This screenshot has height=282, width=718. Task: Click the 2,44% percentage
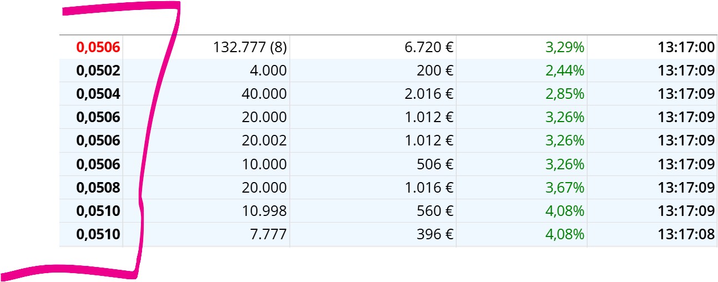point(565,71)
